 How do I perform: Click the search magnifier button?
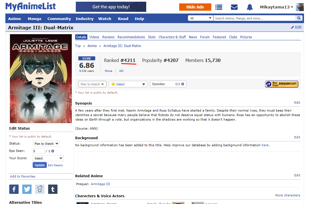click(x=299, y=18)
